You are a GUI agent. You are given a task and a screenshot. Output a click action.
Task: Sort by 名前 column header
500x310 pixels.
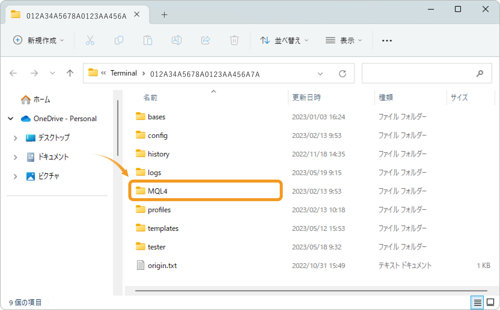pyautogui.click(x=150, y=97)
